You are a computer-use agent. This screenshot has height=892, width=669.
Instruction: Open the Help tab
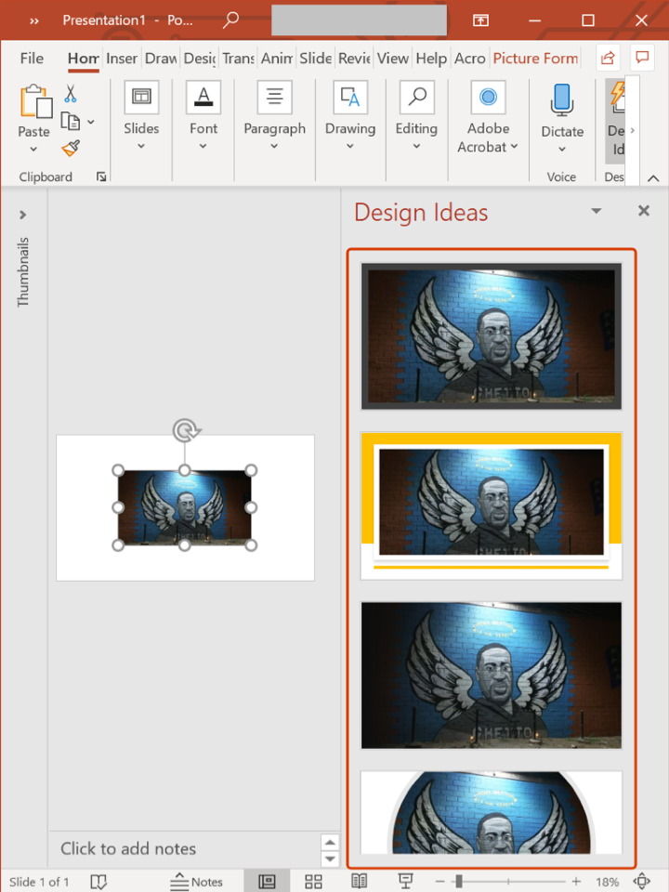tap(431, 58)
